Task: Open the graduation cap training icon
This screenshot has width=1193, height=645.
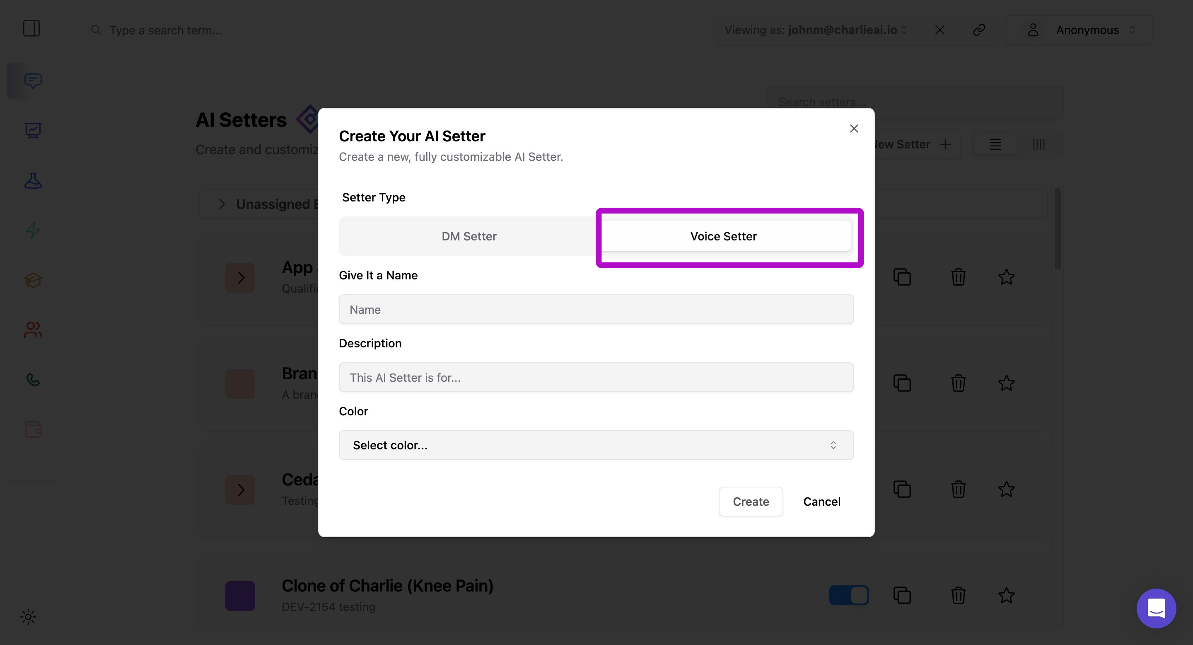Action: pyautogui.click(x=33, y=280)
